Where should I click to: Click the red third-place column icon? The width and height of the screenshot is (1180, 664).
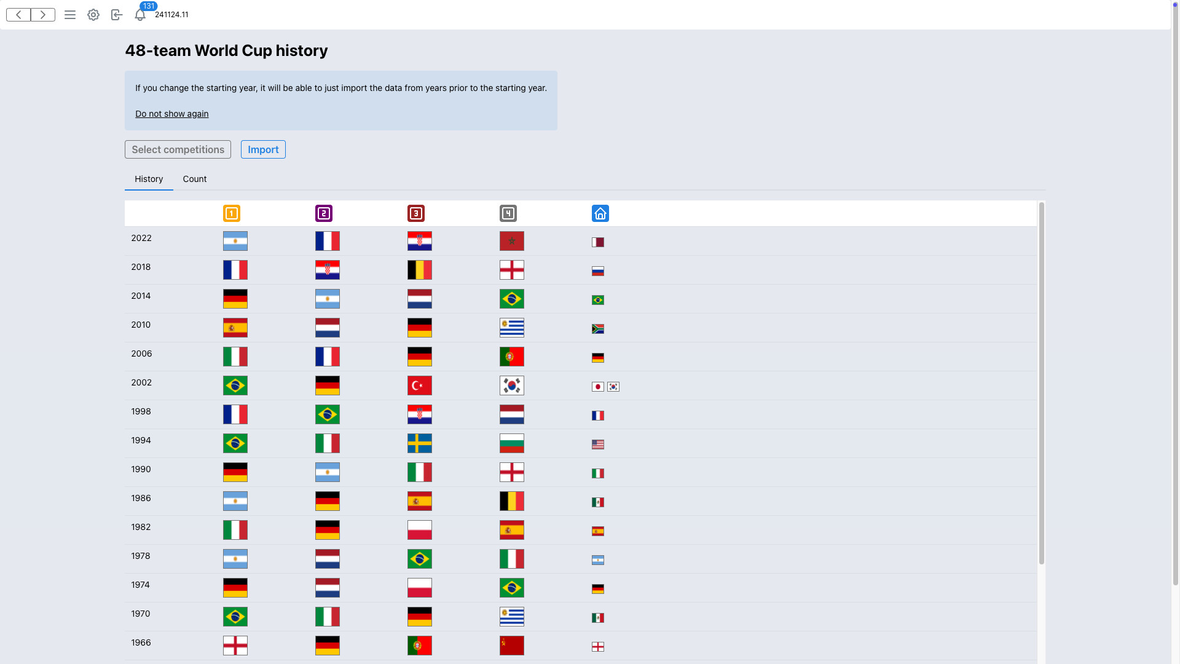417,213
